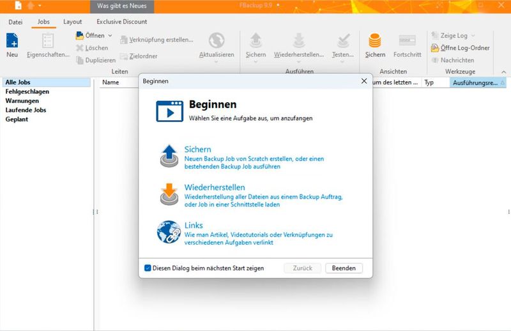Expand the Aktualisieren dropdown arrow
This screenshot has width=511, height=331.
[x=217, y=61]
